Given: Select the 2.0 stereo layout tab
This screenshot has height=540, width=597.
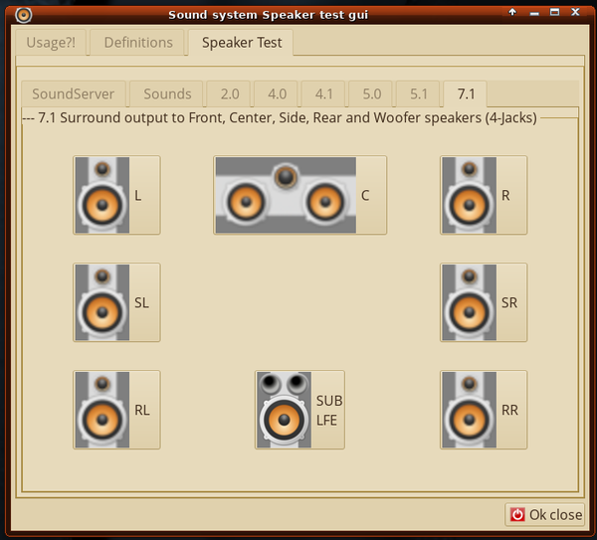Looking at the screenshot, I should [230, 94].
